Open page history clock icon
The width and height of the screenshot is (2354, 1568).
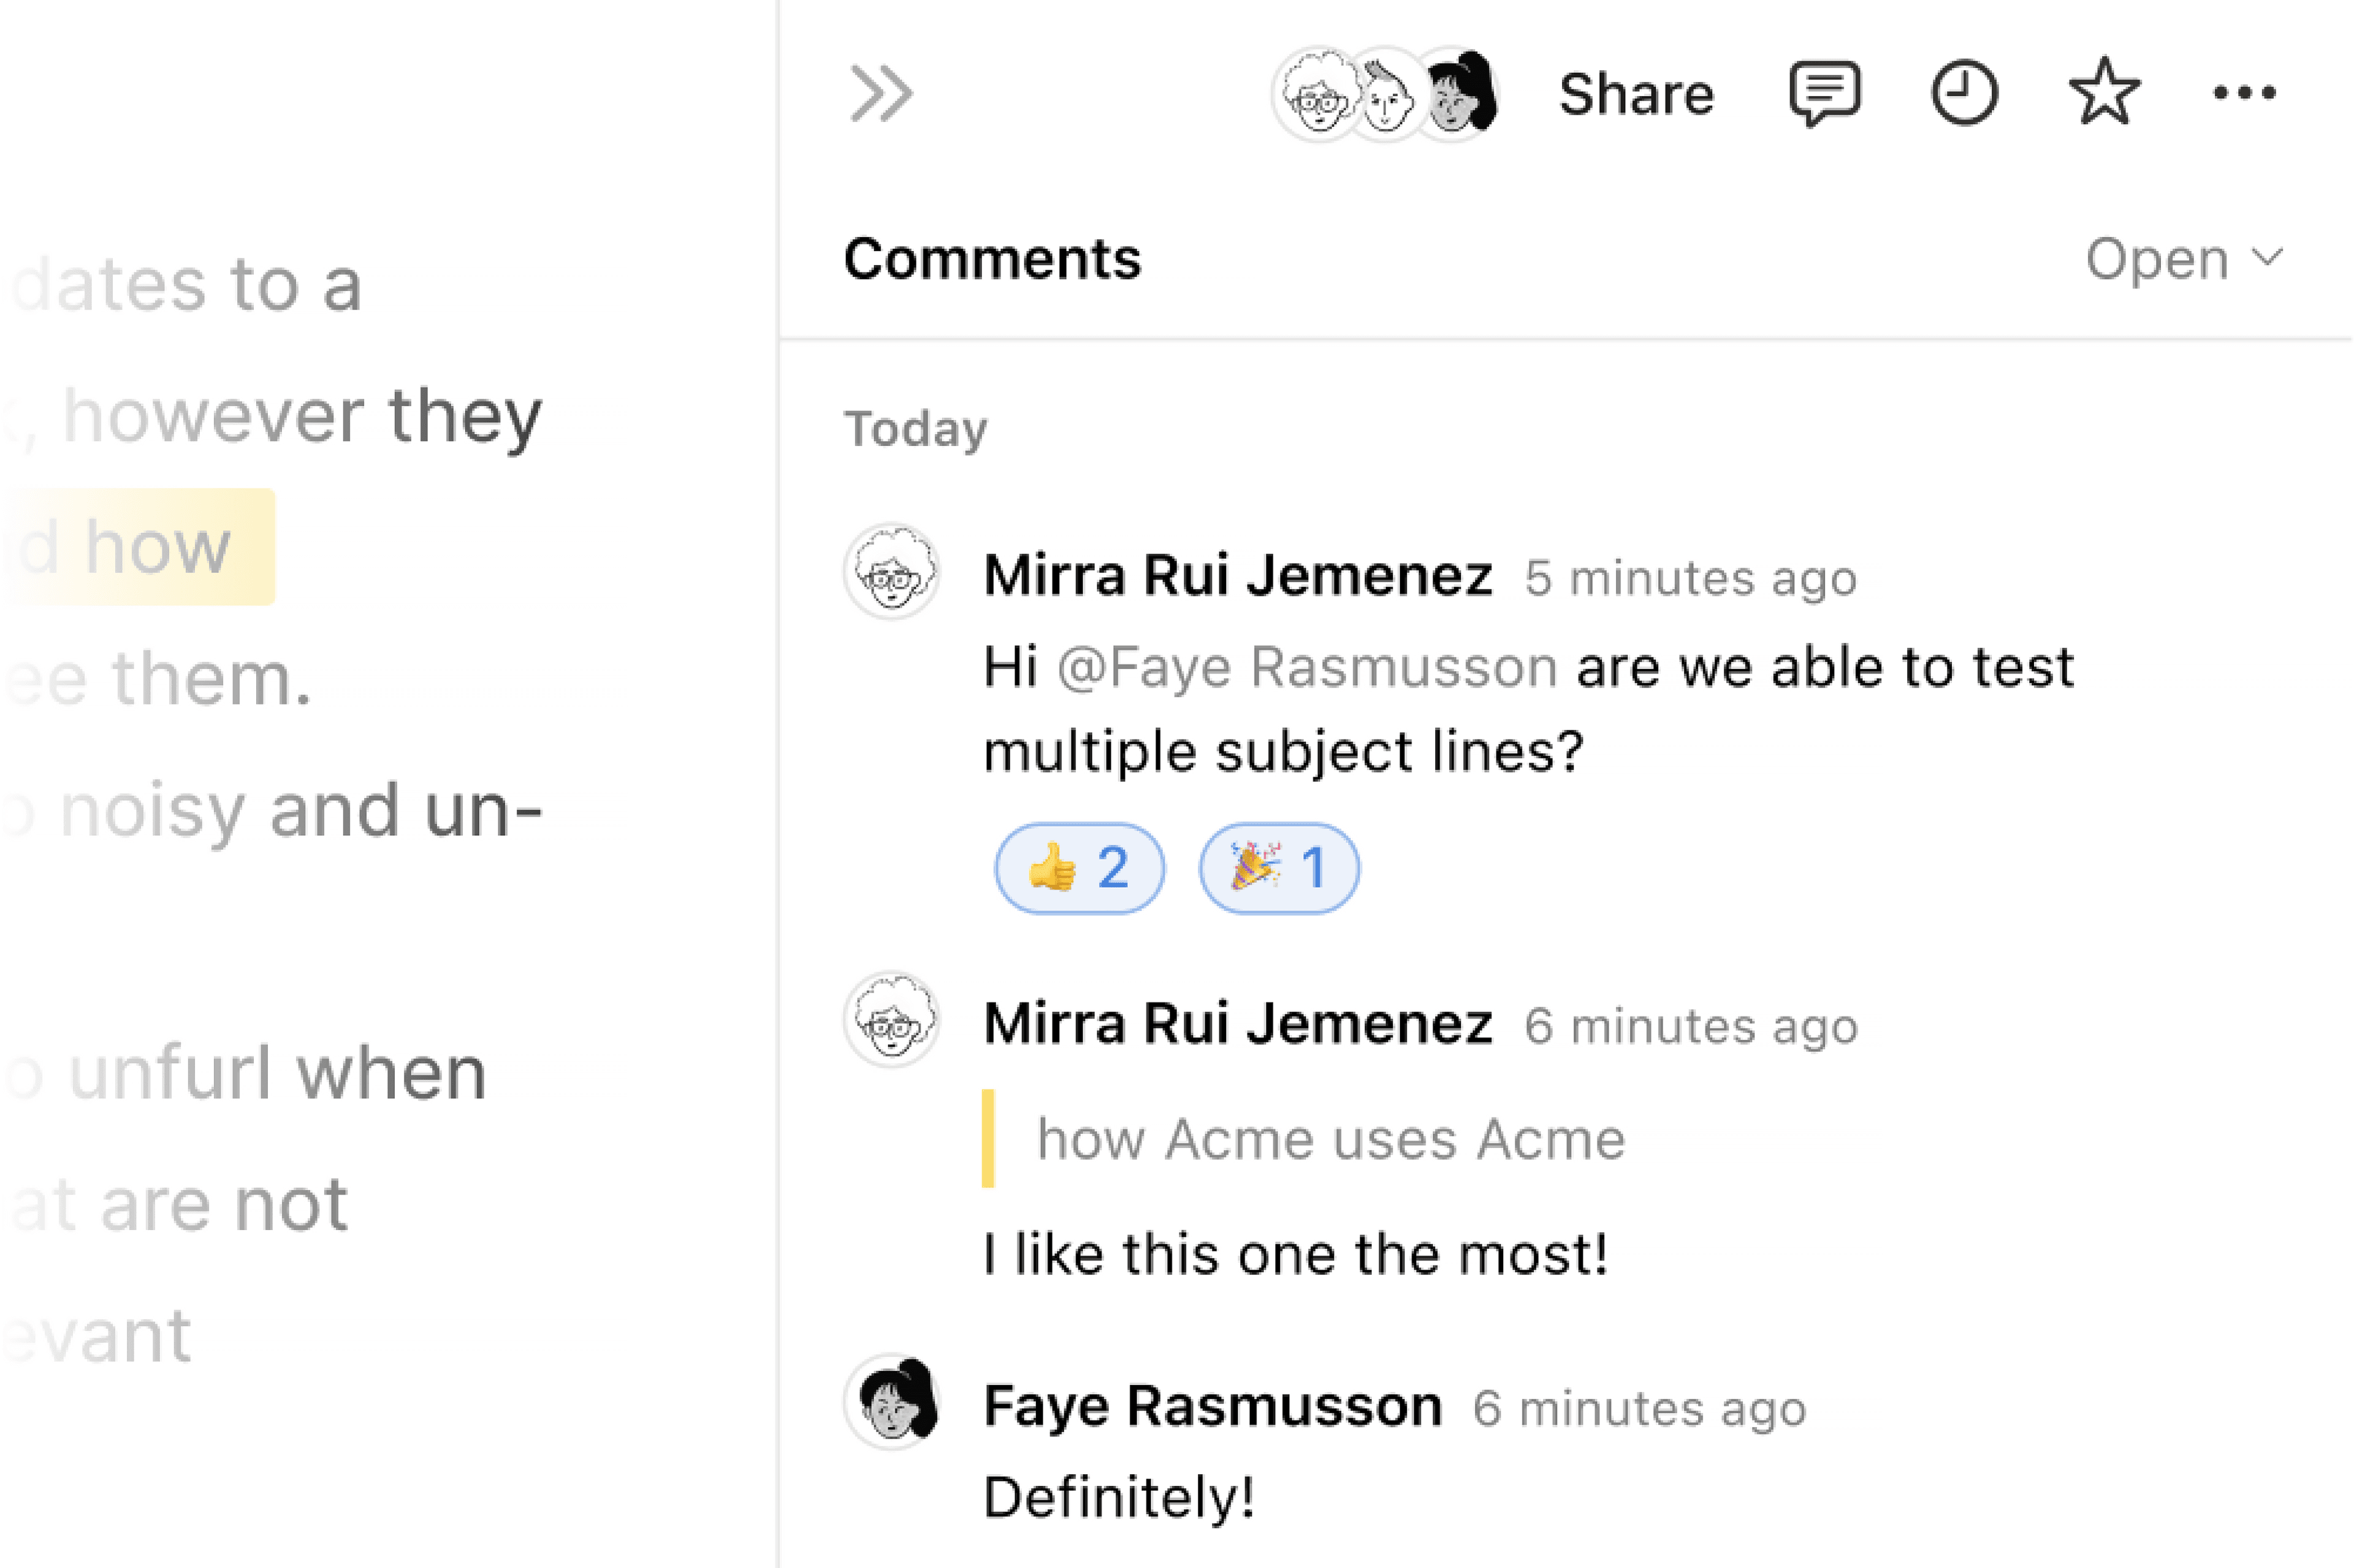tap(1964, 93)
